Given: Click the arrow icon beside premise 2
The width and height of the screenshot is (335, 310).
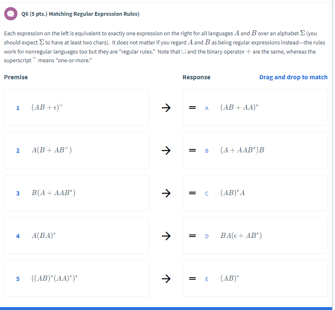Looking at the screenshot, I should 166,150.
